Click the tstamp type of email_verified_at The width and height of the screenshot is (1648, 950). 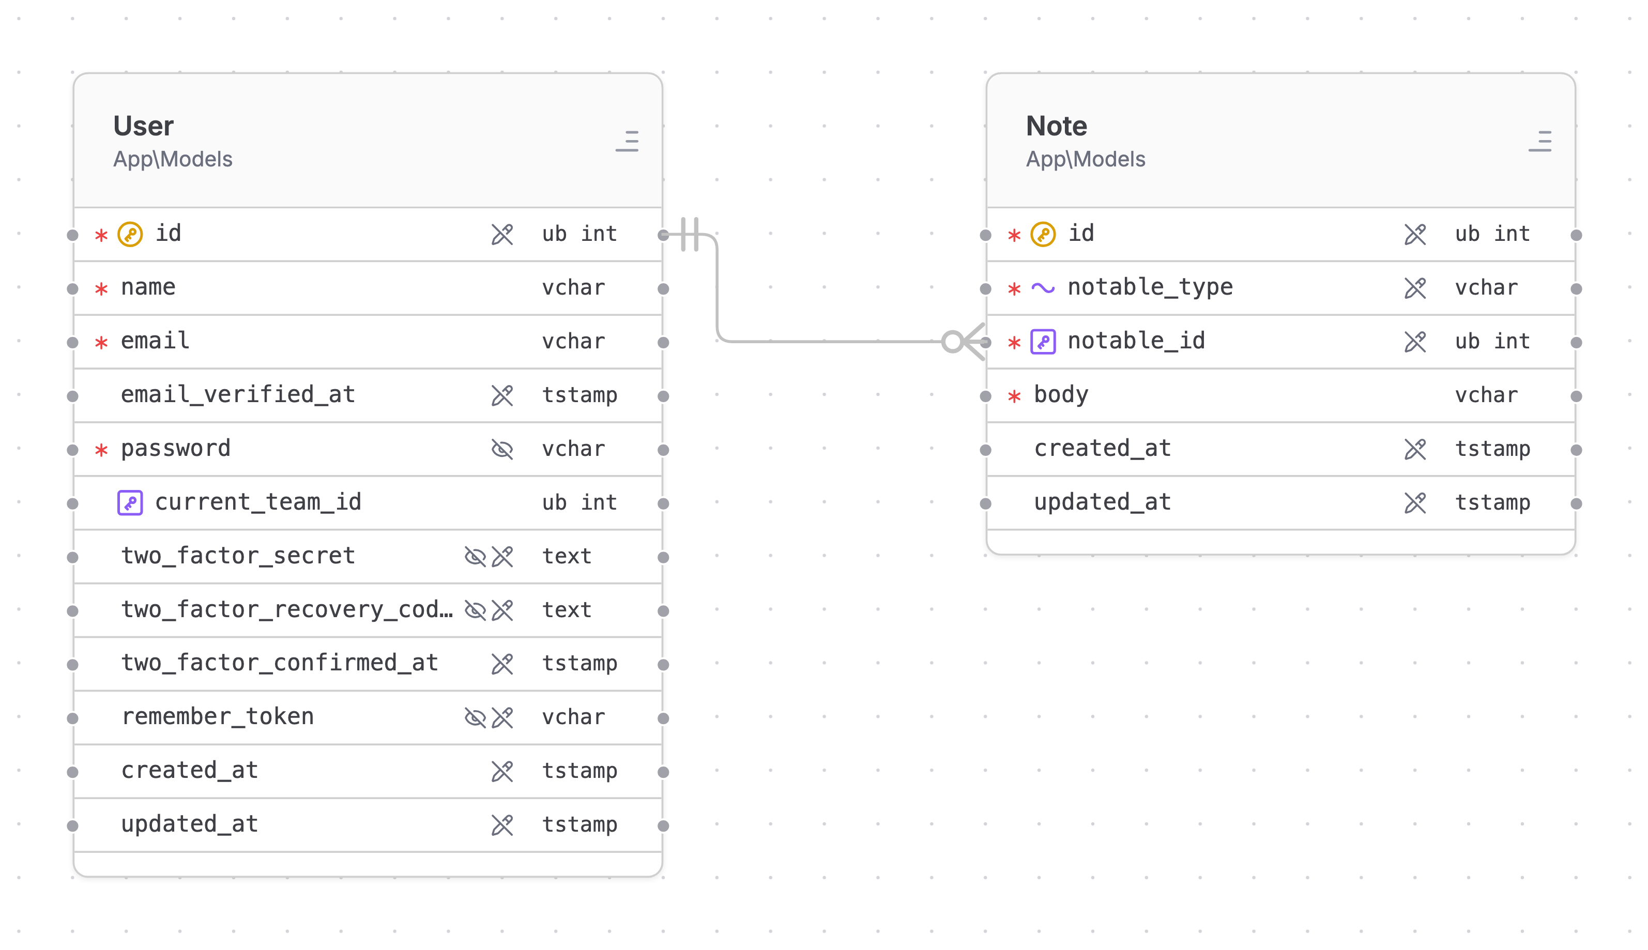point(579,395)
